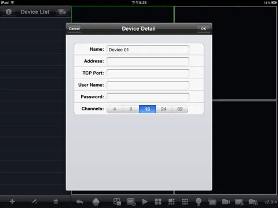Image resolution: width=278 pixels, height=208 pixels.
Task: Click the video record camera icon
Action: (226, 202)
